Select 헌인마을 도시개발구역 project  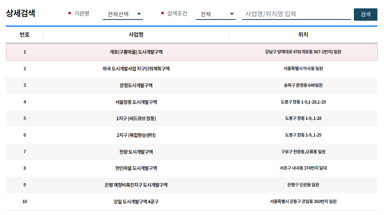(x=136, y=168)
